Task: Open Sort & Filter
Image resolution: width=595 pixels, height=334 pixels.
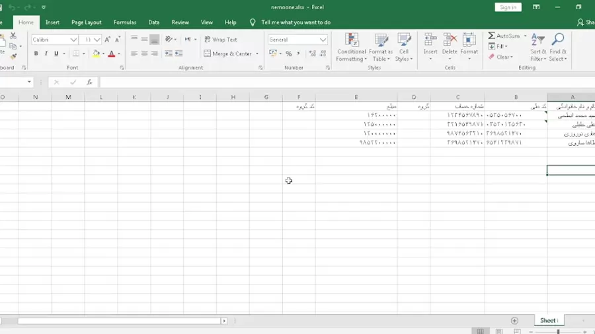Action: tap(538, 48)
